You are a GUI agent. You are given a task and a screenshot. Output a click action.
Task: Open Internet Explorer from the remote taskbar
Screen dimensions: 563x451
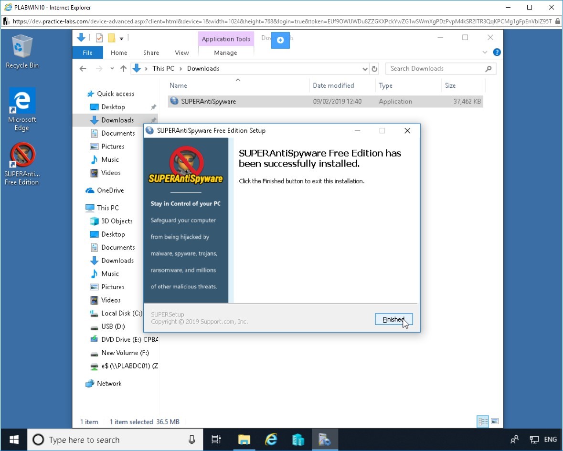click(x=271, y=440)
